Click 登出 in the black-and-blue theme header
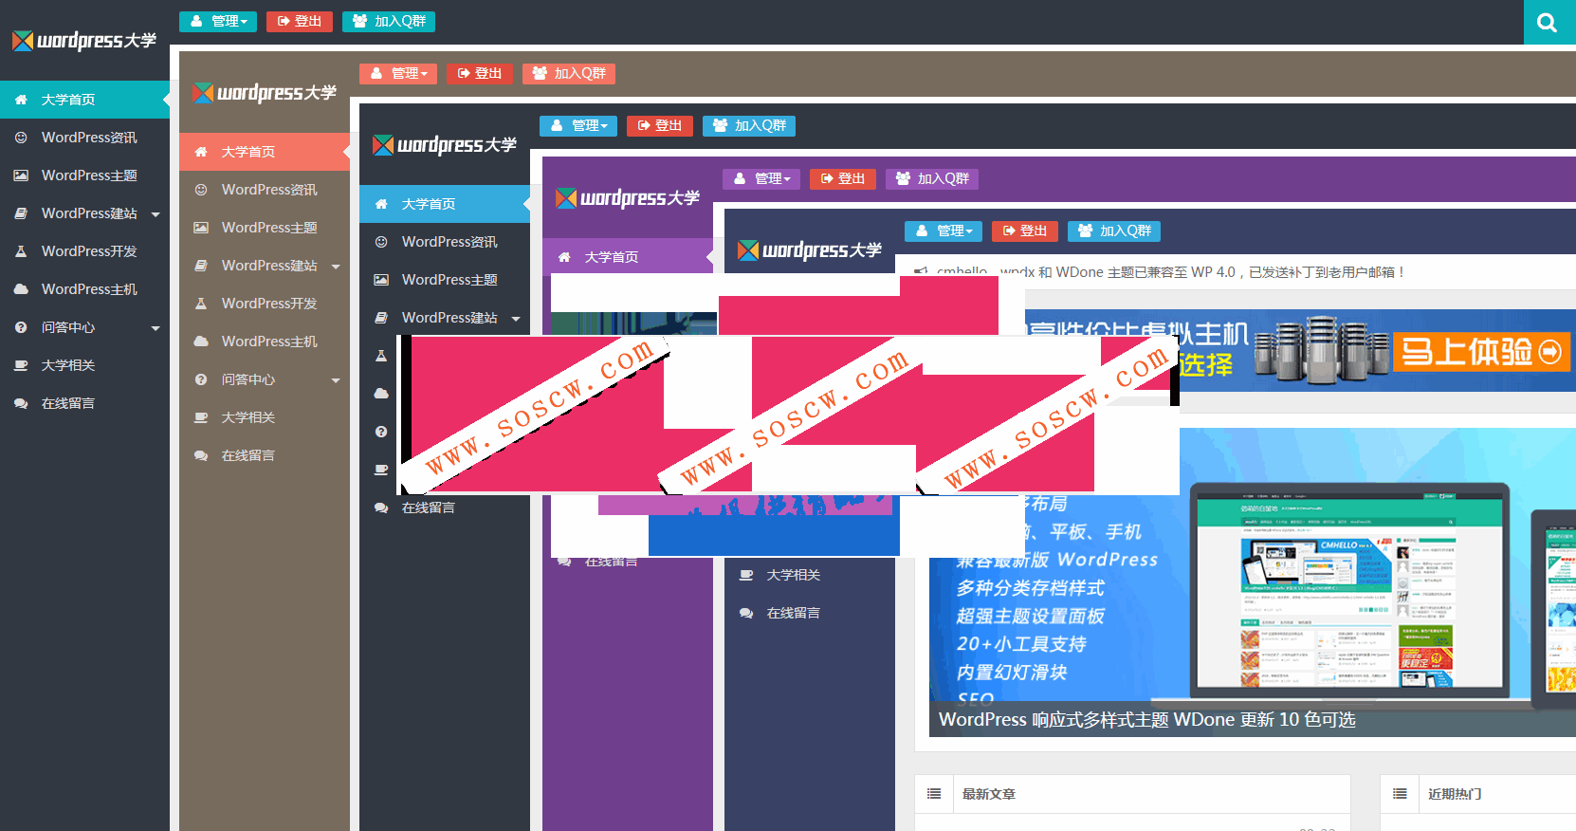 pyautogui.click(x=659, y=125)
